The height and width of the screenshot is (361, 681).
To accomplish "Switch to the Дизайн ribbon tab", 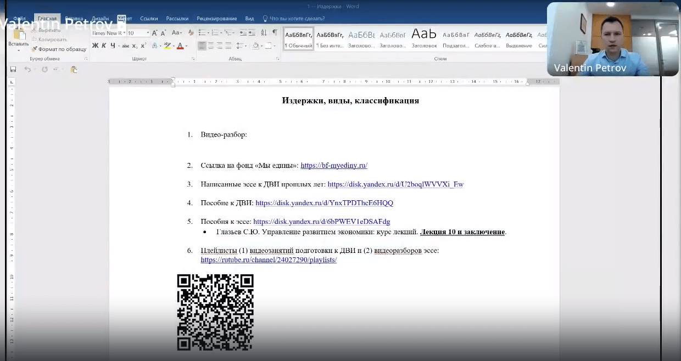I will [x=100, y=19].
